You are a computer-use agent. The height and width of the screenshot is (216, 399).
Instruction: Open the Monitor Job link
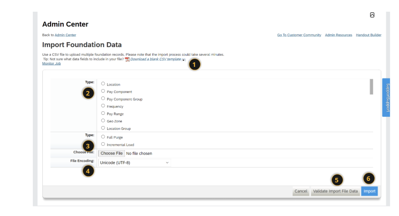pos(51,63)
